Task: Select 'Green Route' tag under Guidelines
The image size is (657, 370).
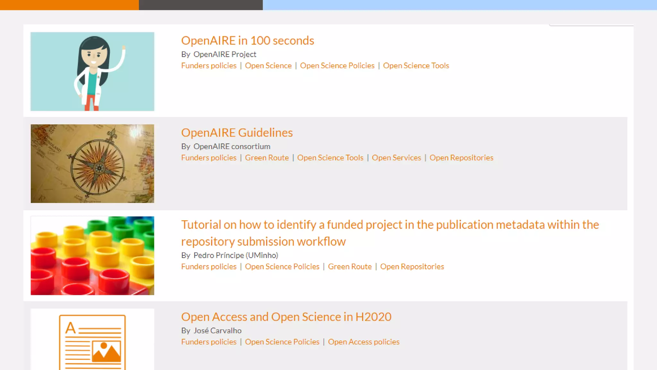Action: (267, 158)
